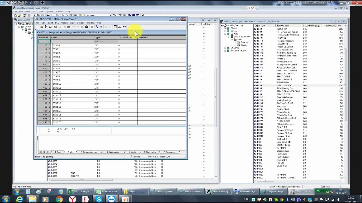Expand the 01-Alci station node
Viewport: 362px width, 203px height.
[x=225, y=28]
